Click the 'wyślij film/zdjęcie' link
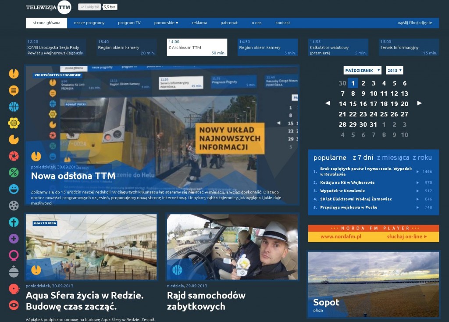The height and width of the screenshot is (322, 449). tap(414, 23)
